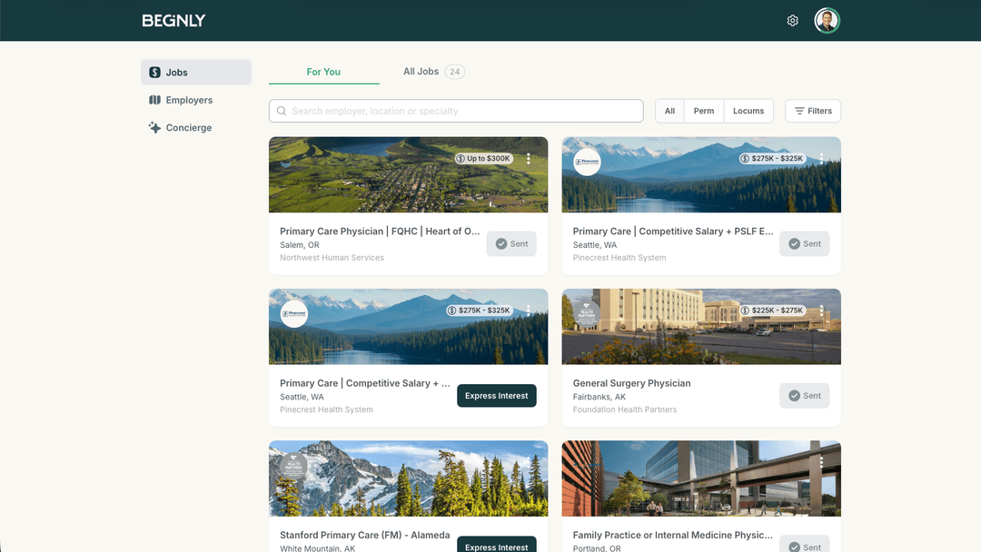
Task: Open Concierge via the sparkle icon
Action: [x=154, y=127]
